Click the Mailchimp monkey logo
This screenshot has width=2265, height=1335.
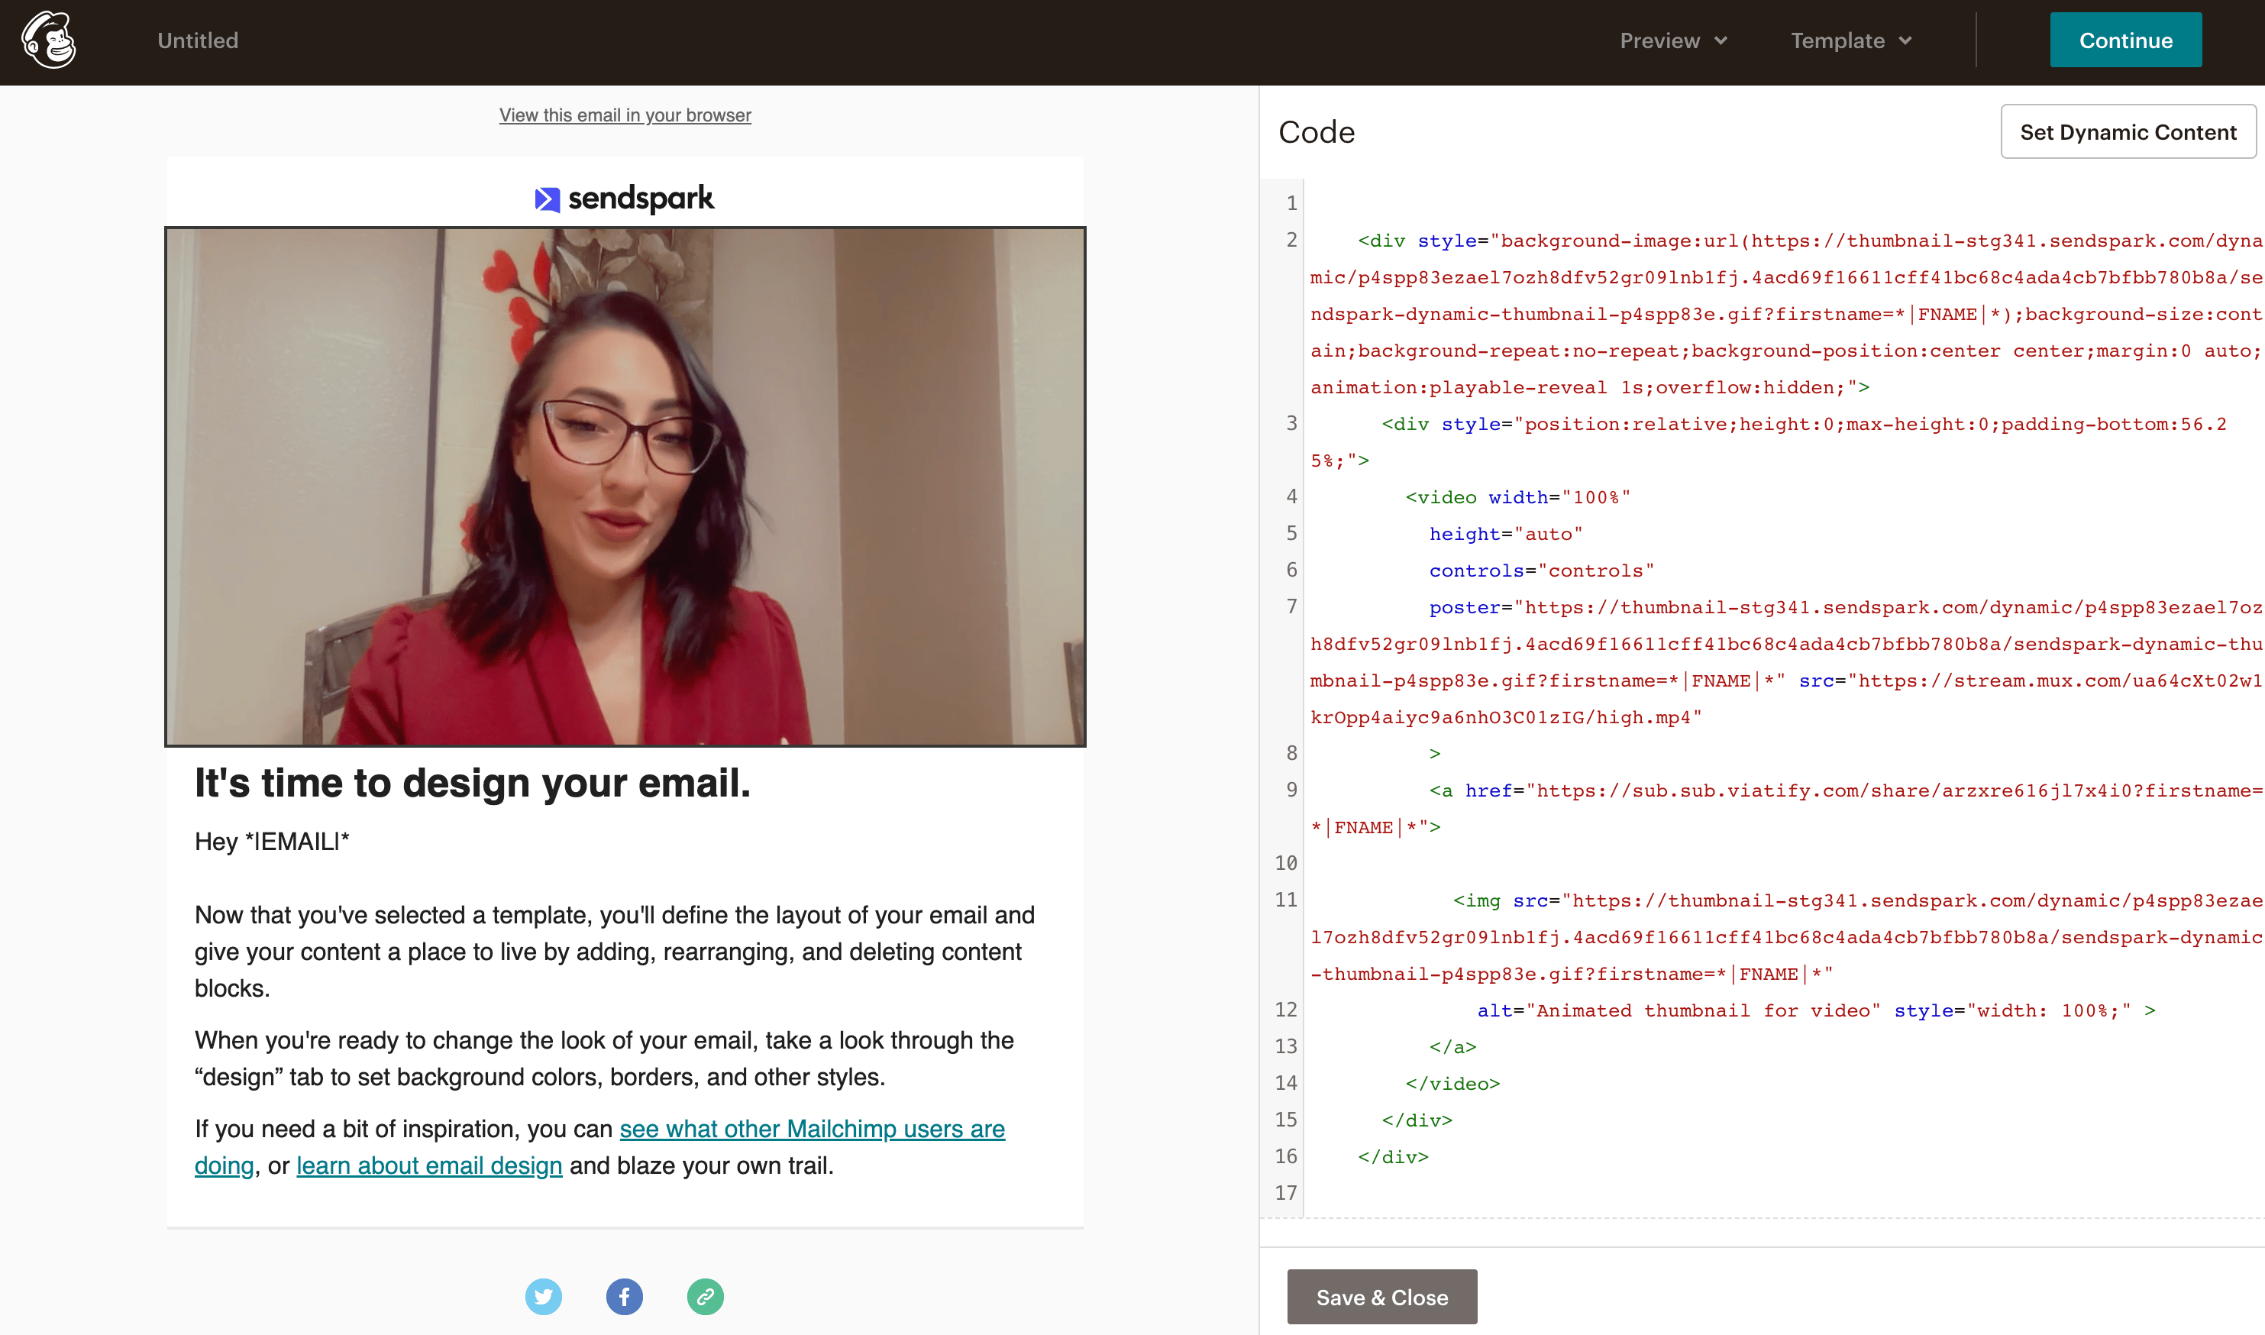pos(49,40)
